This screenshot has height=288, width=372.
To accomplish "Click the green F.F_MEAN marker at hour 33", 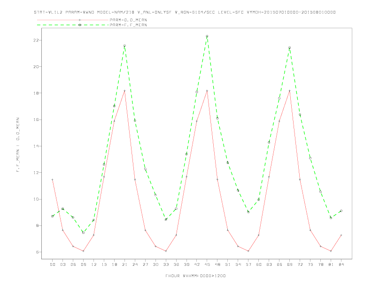I will pyautogui.click(x=166, y=220).
